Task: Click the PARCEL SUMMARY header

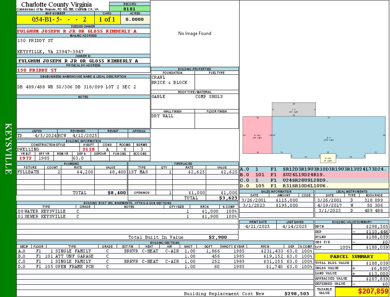Action: pos(352,257)
